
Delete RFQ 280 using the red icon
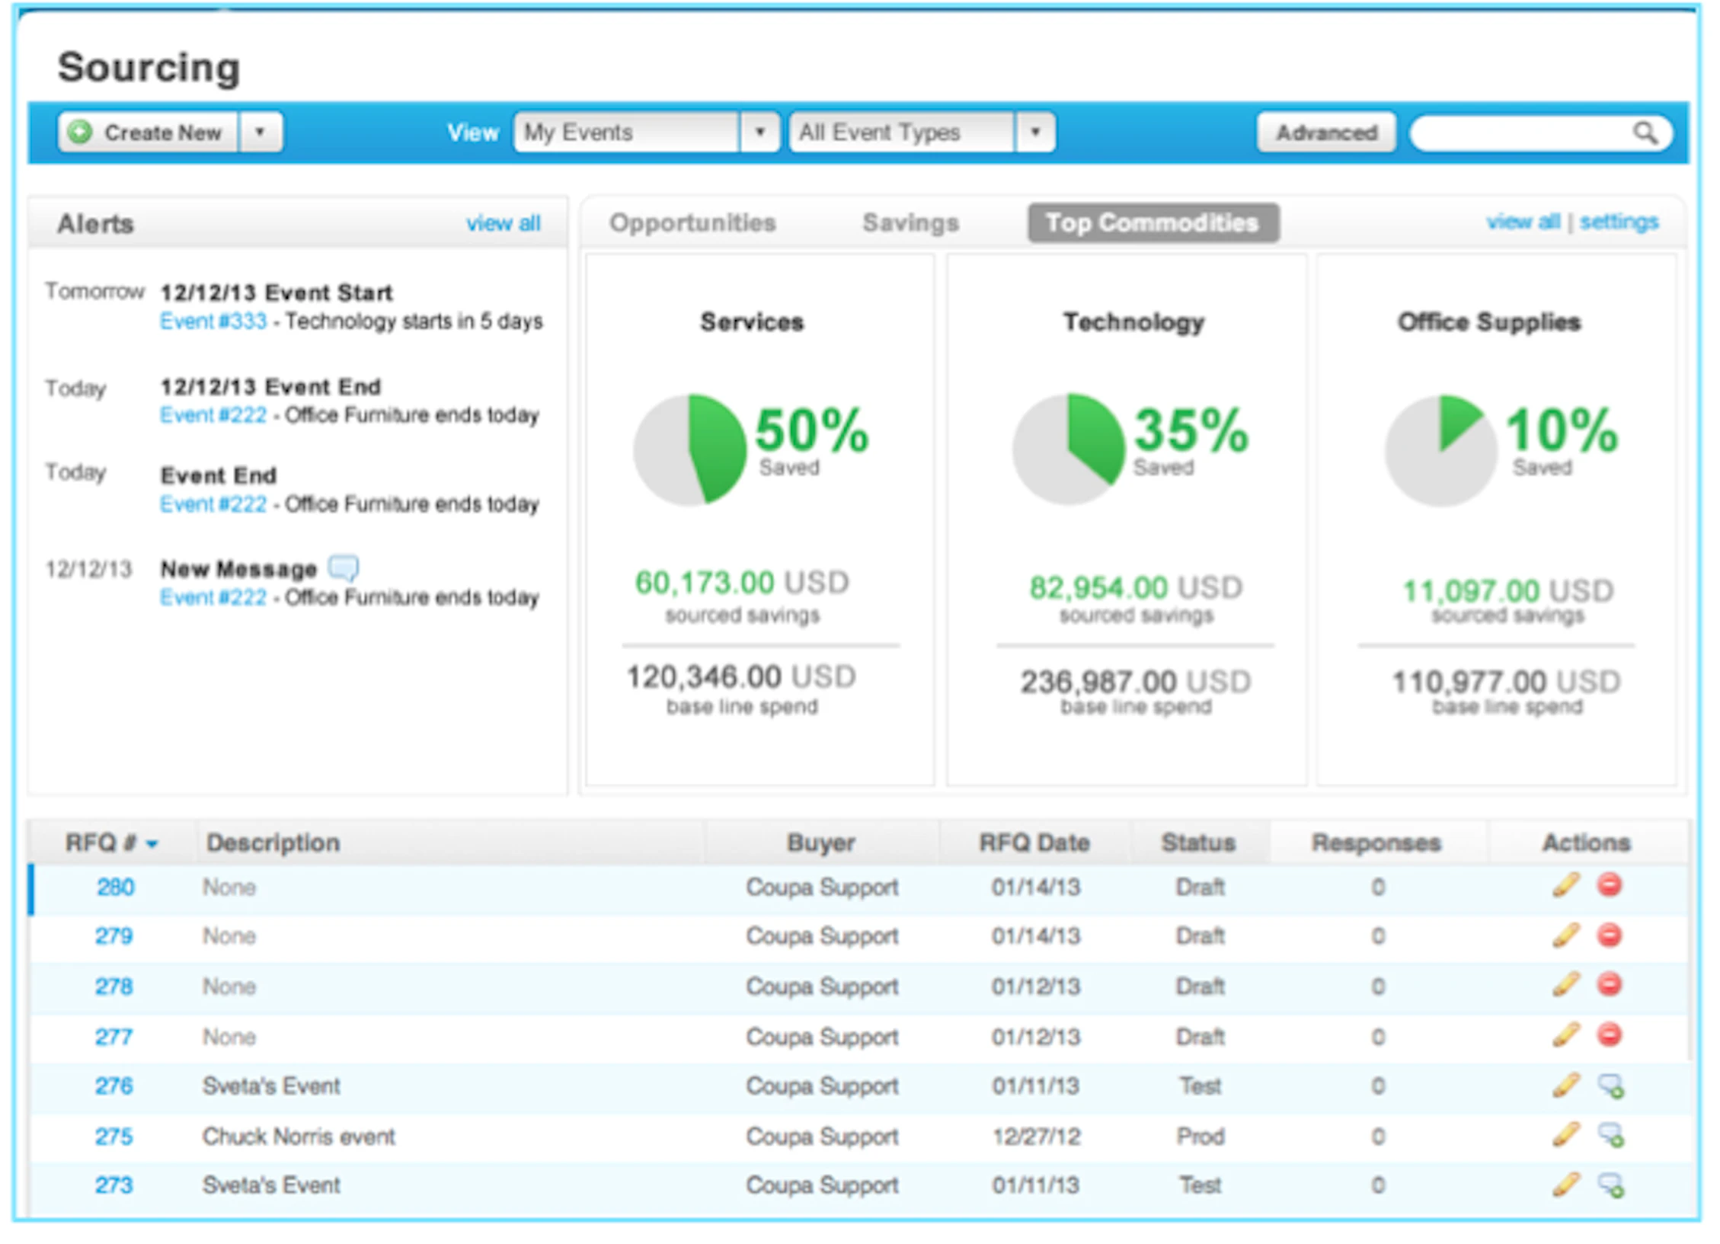pyautogui.click(x=1609, y=886)
